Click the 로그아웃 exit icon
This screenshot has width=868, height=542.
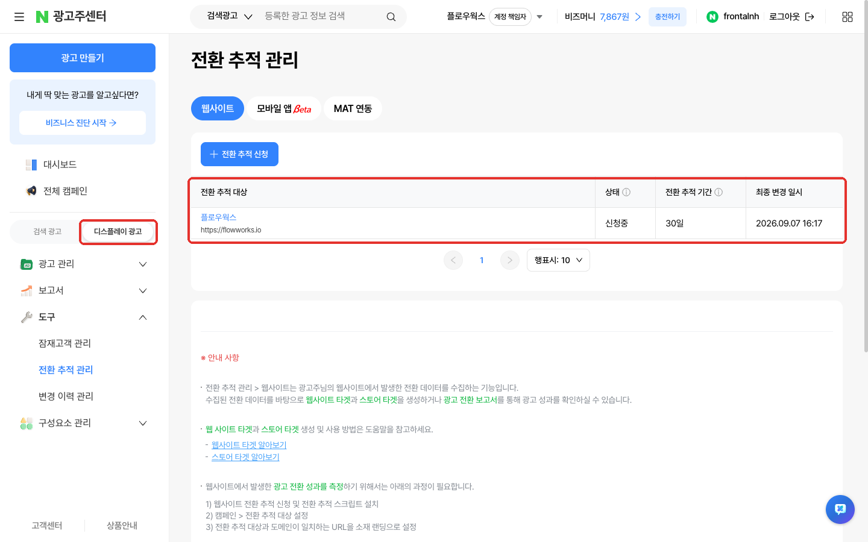810,17
